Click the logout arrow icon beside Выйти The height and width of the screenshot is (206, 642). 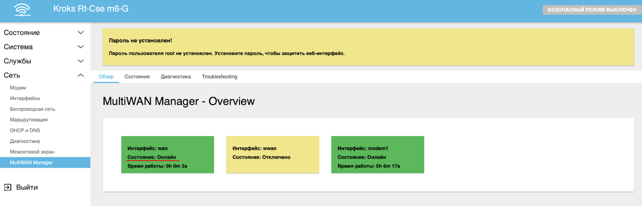pyautogui.click(x=8, y=187)
